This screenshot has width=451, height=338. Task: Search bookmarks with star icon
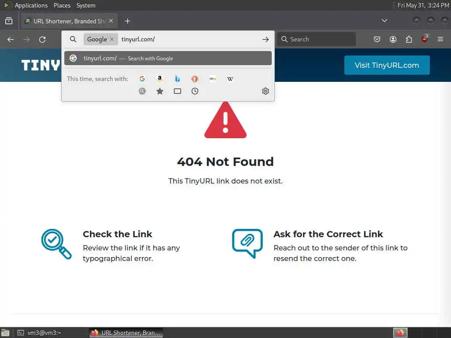159,91
